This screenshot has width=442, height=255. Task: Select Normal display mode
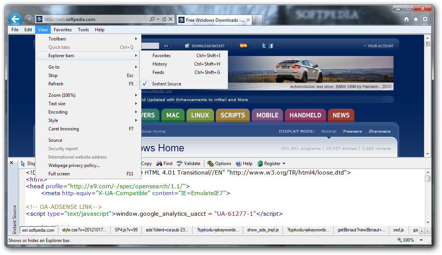[329, 131]
